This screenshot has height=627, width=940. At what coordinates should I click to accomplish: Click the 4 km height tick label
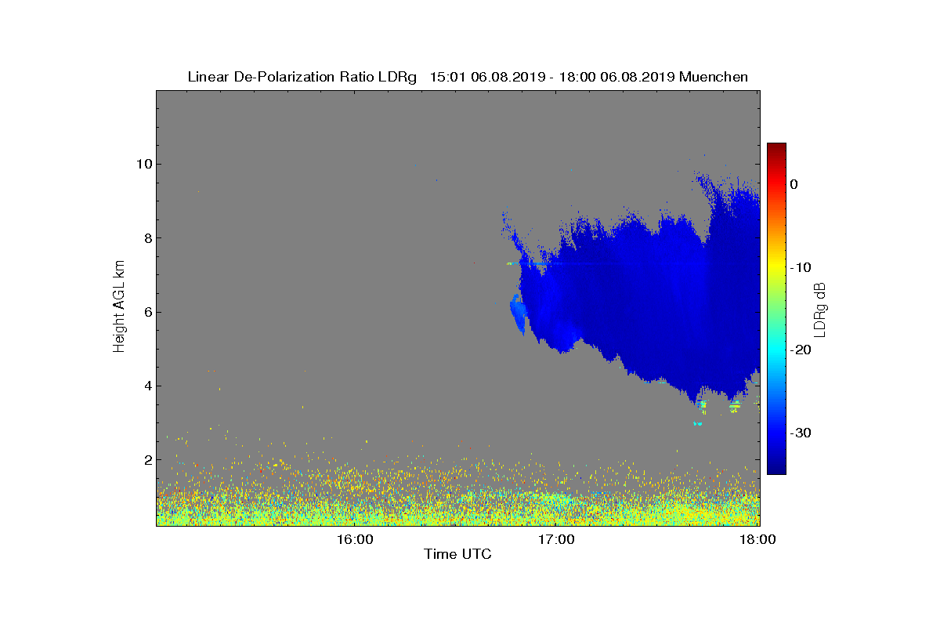pos(147,386)
